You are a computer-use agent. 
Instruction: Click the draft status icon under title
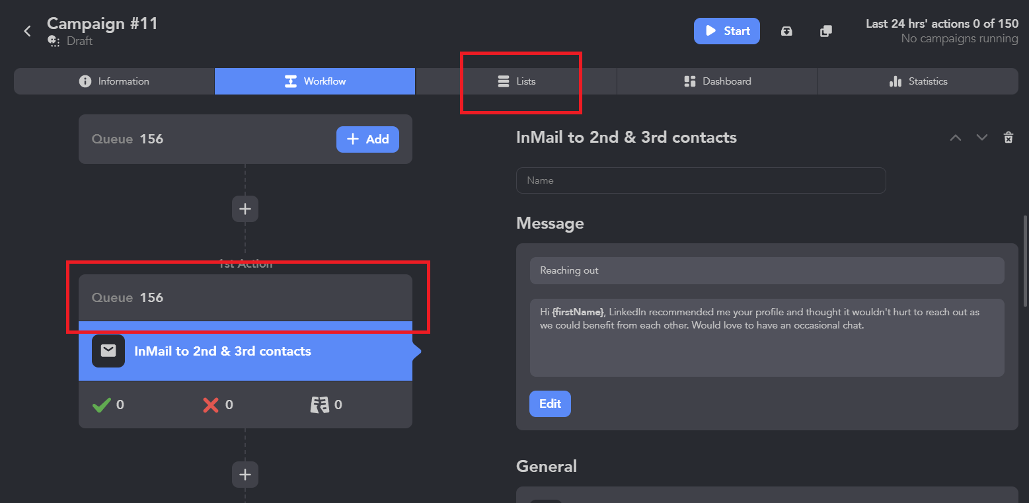(54, 41)
